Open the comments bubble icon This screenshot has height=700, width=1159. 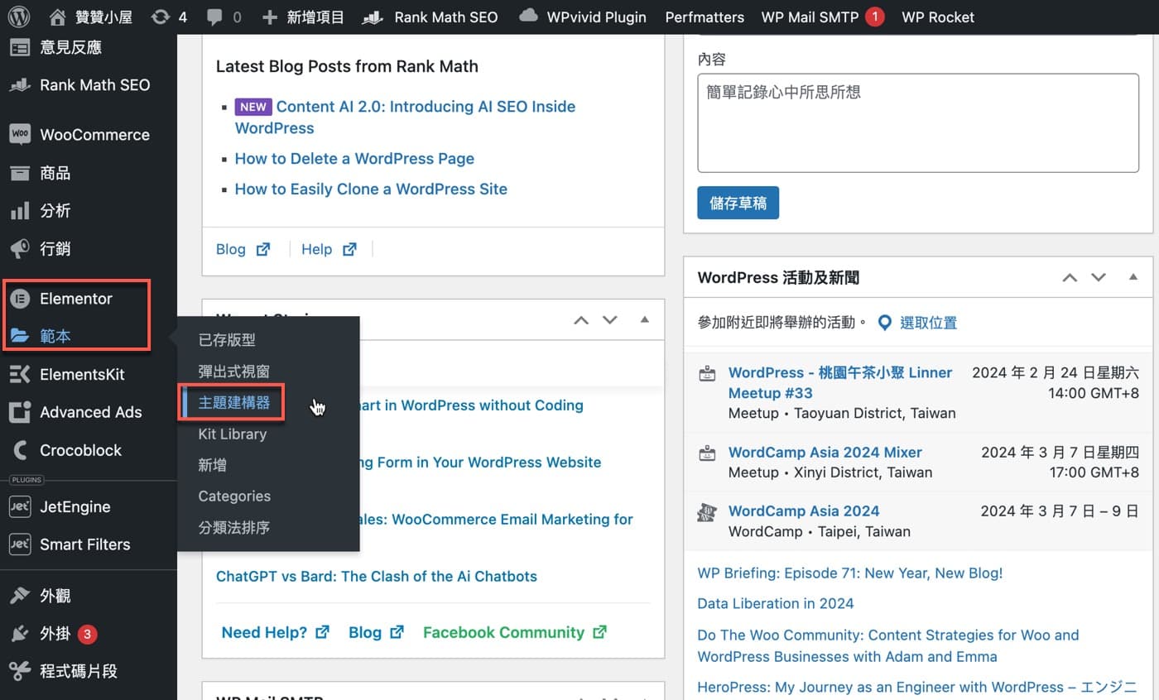(214, 17)
